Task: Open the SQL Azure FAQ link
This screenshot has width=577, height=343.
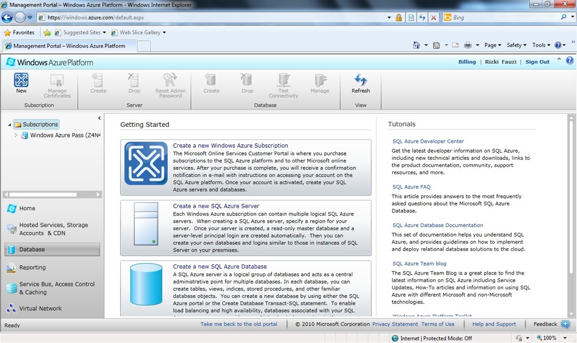Action: 411,187
